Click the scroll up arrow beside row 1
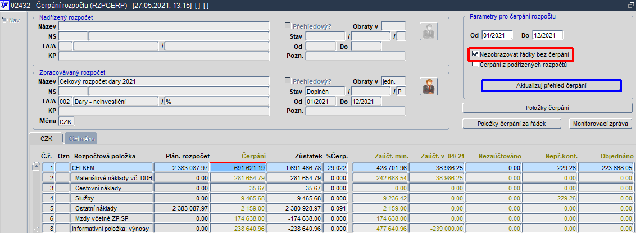Screen dimensions: 636x233 coord(37,166)
